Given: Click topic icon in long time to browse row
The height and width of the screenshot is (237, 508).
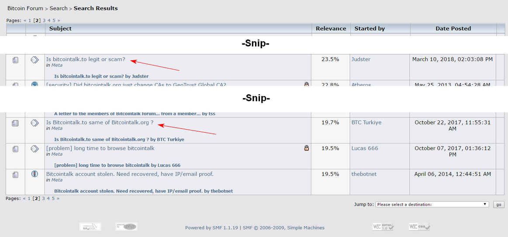Looking at the screenshot, I should (16, 149).
